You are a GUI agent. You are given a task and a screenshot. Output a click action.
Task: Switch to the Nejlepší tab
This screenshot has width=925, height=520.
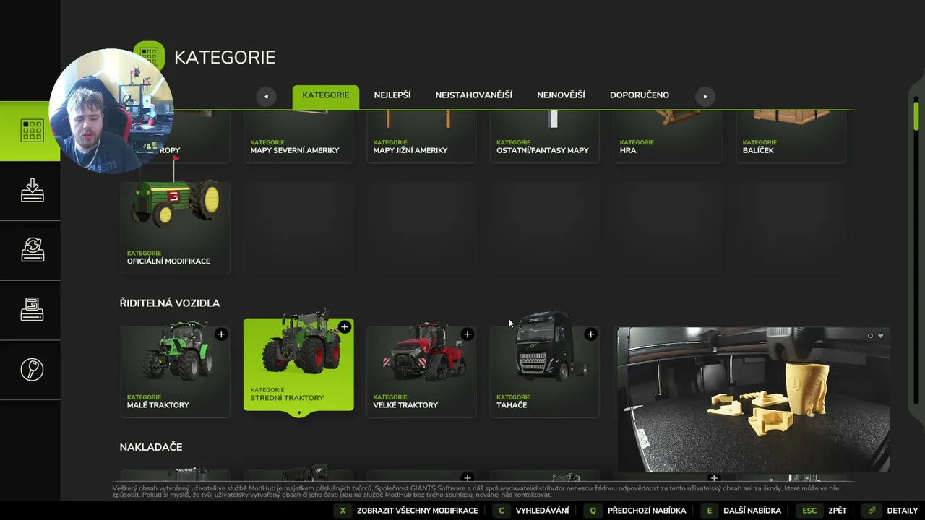coord(392,95)
